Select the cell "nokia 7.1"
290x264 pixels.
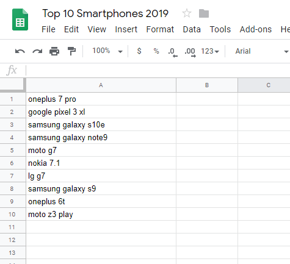click(101, 163)
